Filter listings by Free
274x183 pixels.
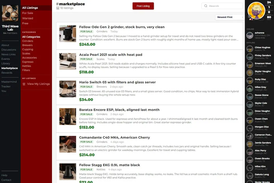[25, 23]
